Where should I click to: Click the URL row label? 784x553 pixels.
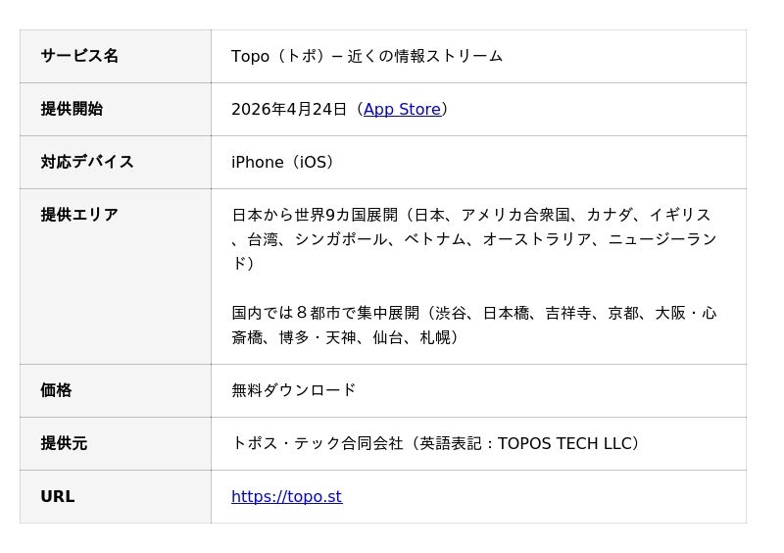(x=58, y=497)
